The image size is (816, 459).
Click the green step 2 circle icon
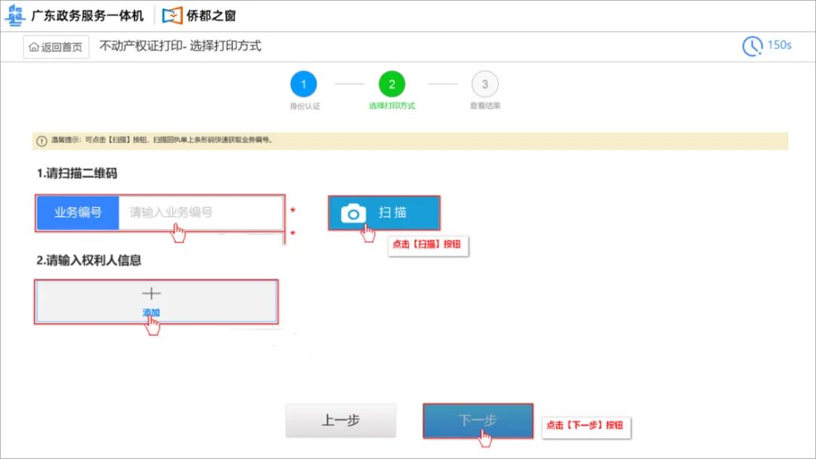(391, 84)
